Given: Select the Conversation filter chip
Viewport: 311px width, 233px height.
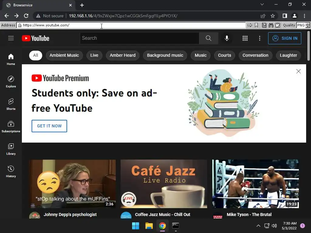Looking at the screenshot, I should coord(255,55).
